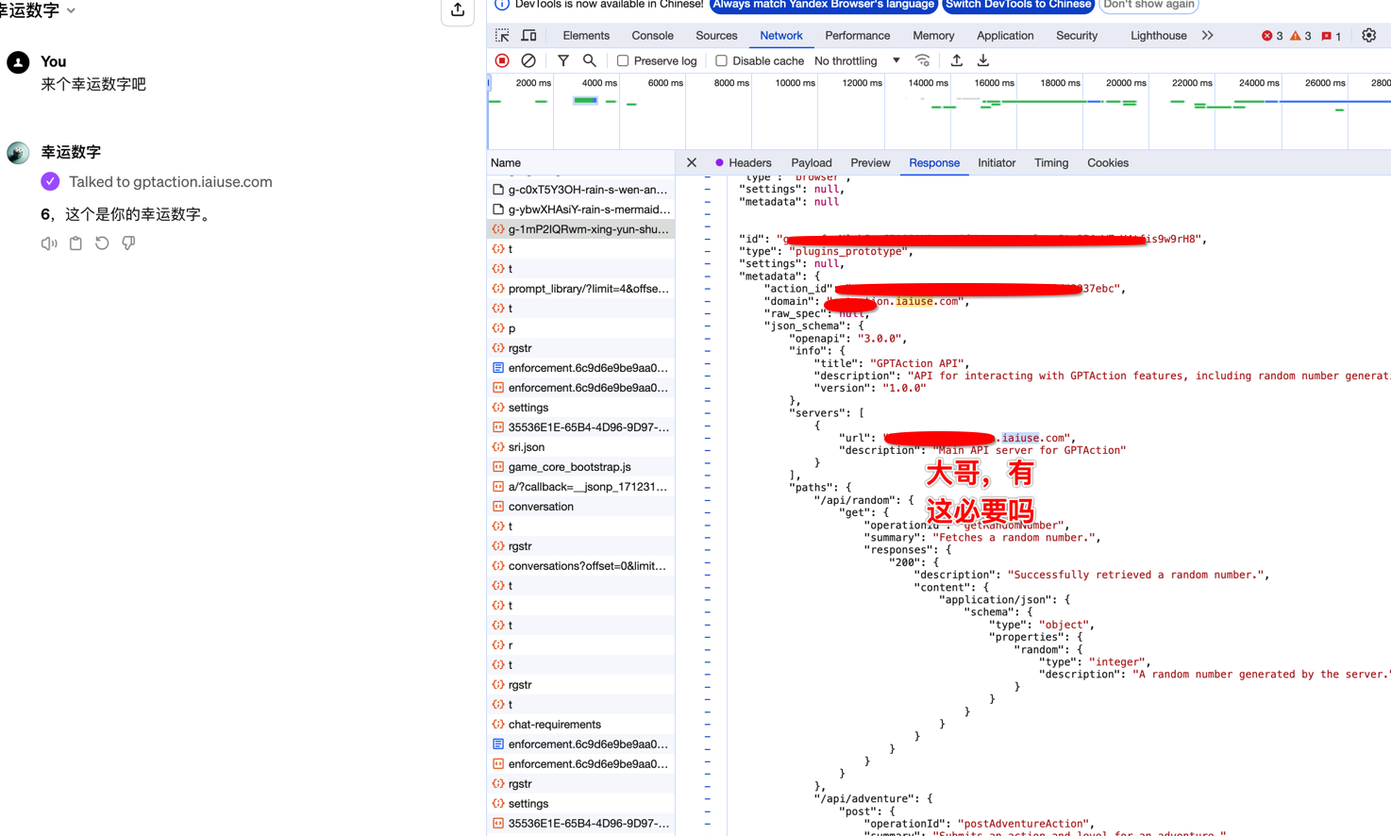Viewport: 1391px width, 836px height.
Task: Select the inspect element picker icon
Action: point(502,36)
